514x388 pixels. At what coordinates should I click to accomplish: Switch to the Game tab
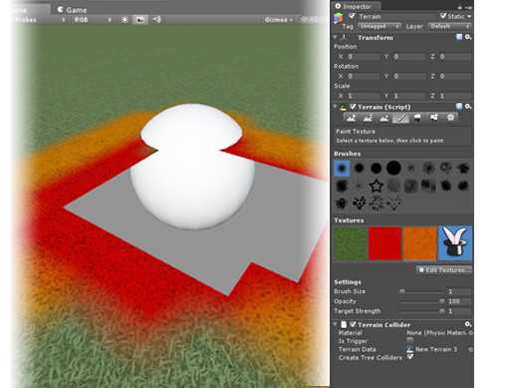72,10
